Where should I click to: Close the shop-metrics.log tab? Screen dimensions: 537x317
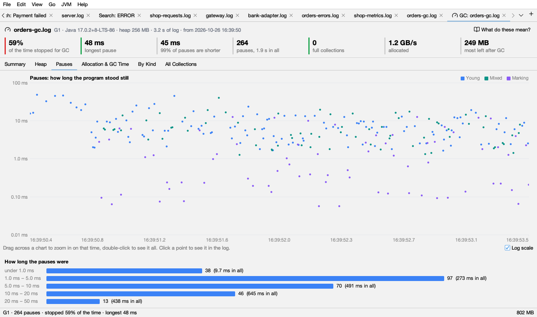(396, 15)
